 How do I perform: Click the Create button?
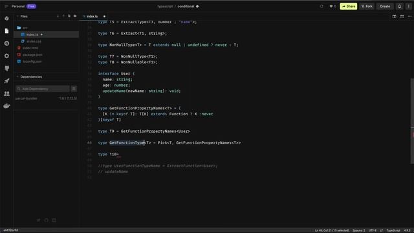click(385, 6)
